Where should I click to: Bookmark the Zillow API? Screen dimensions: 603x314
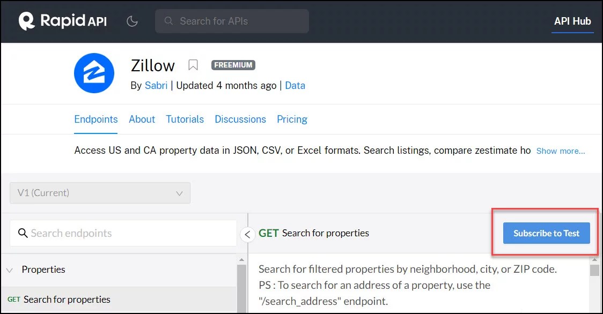pos(193,65)
